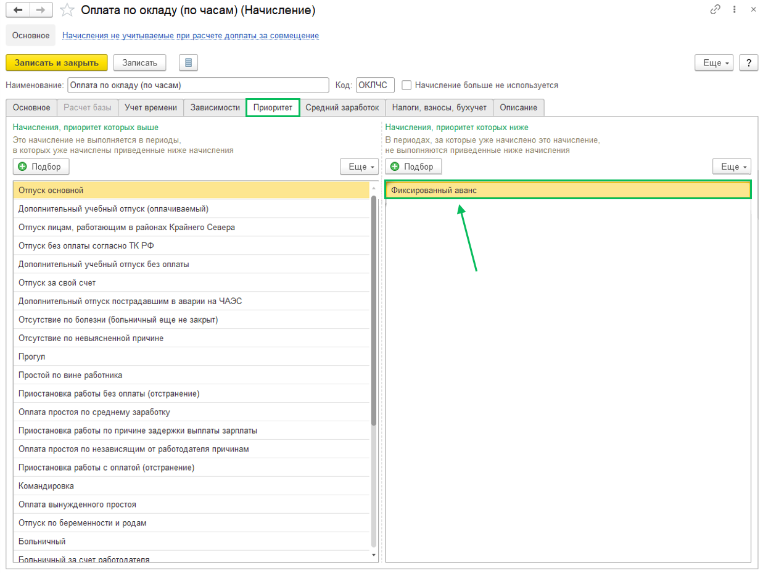763x573 pixels.
Task: Click the left list vertical scrollbar
Action: coord(374,308)
